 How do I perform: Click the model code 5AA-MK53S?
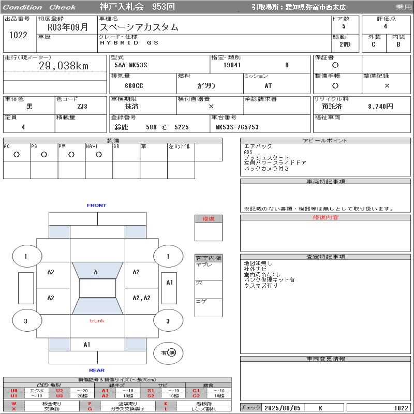(131, 65)
